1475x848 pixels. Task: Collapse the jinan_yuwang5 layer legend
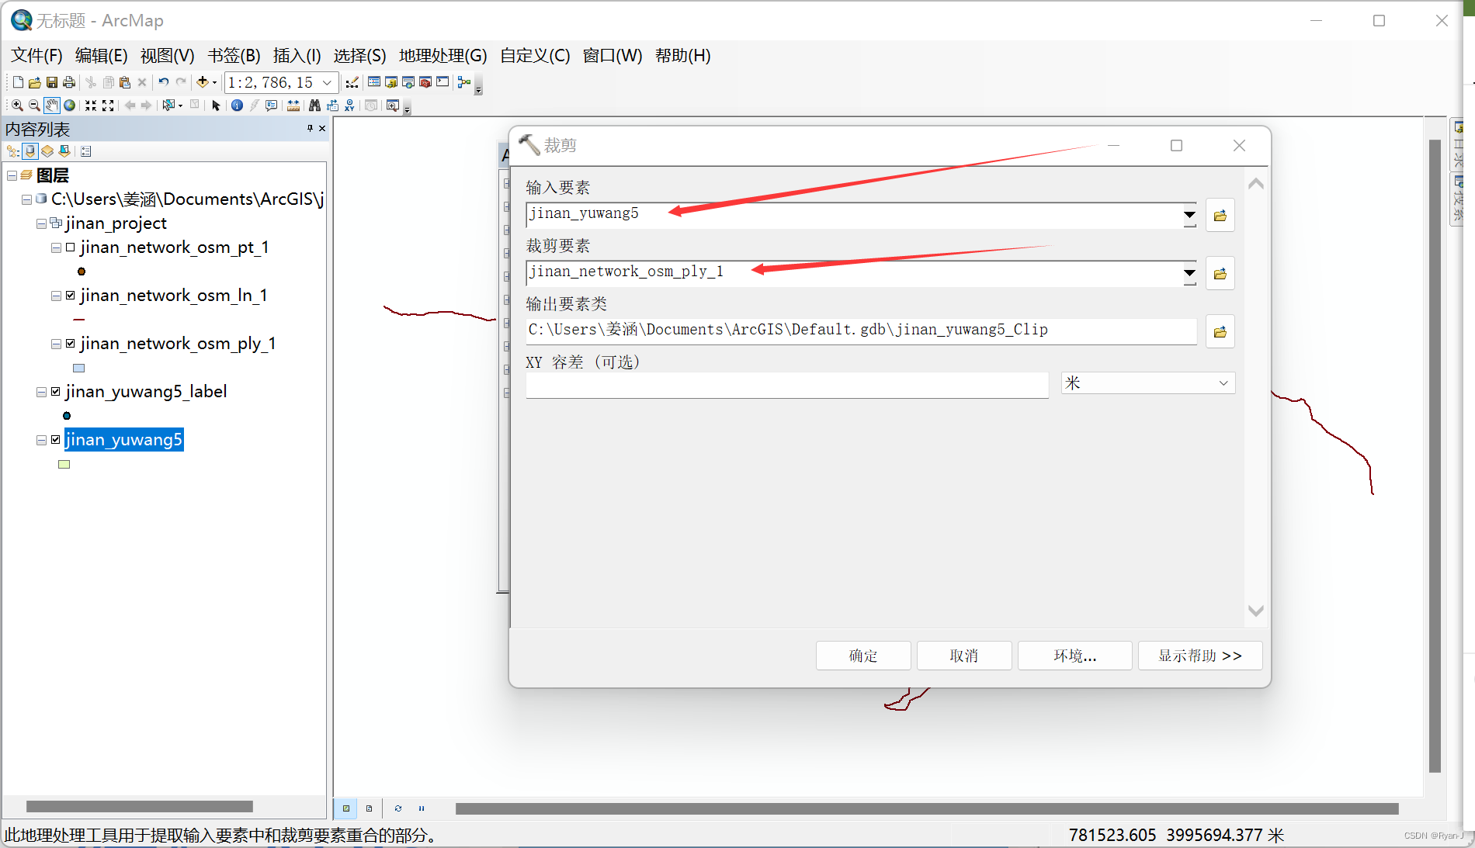click(x=41, y=440)
